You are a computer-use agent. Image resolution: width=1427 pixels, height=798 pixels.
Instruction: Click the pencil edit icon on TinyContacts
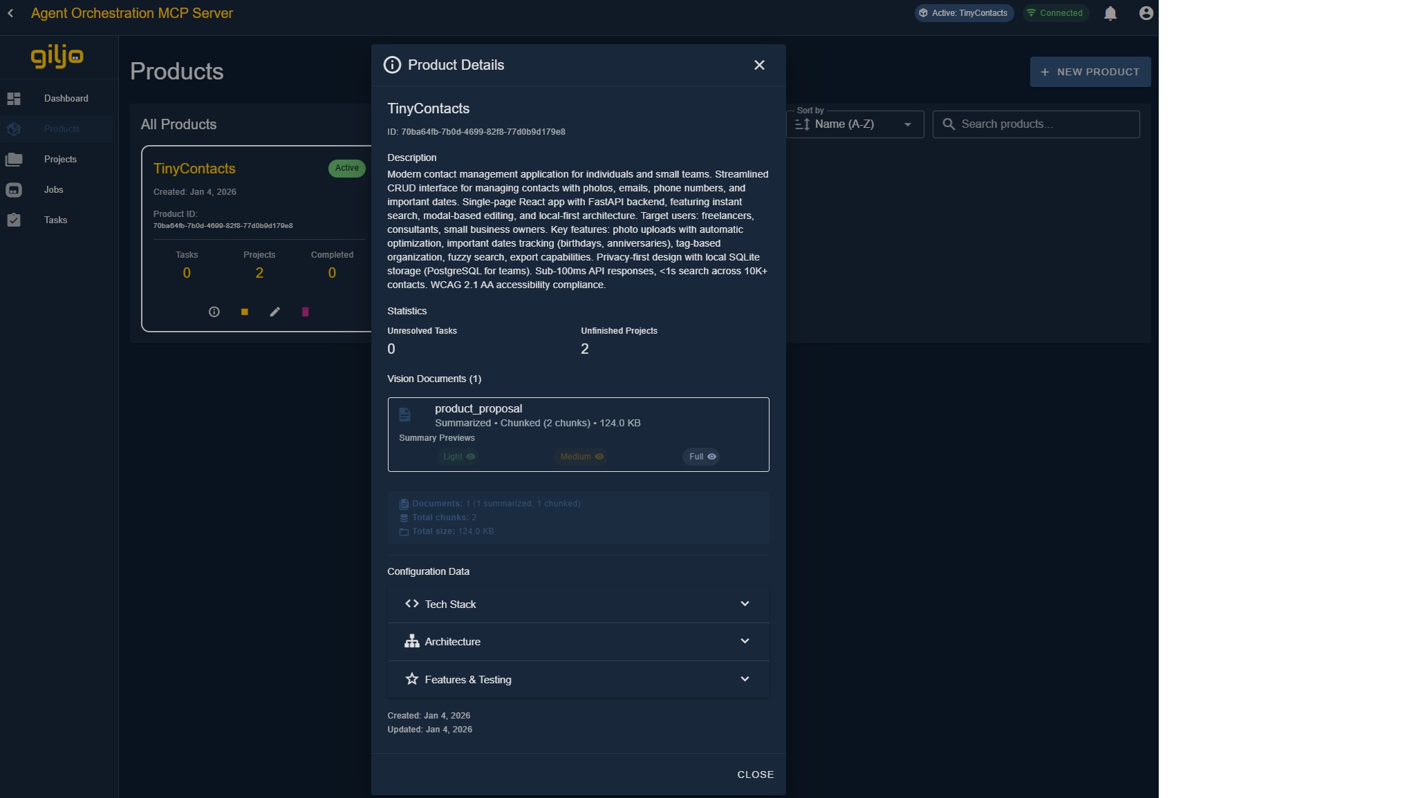tap(274, 312)
